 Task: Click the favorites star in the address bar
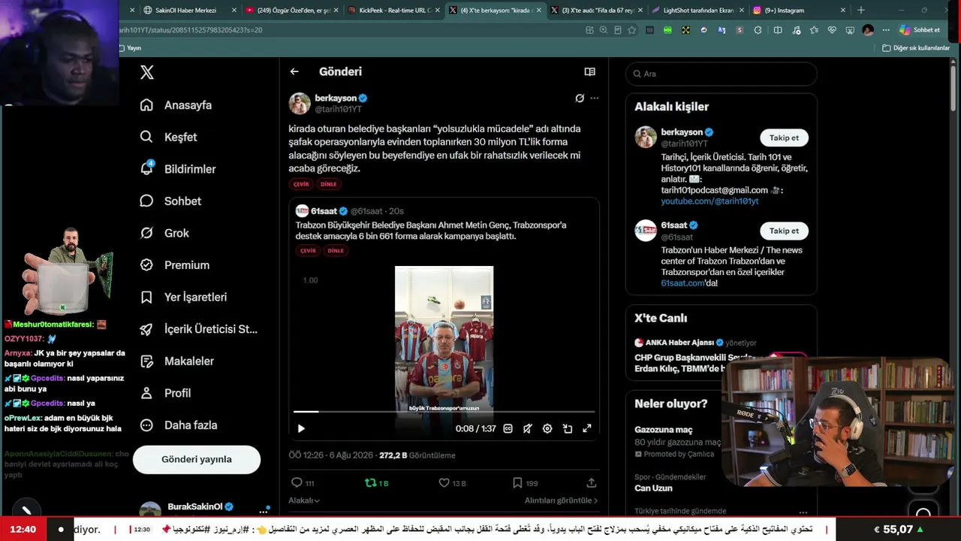point(631,30)
